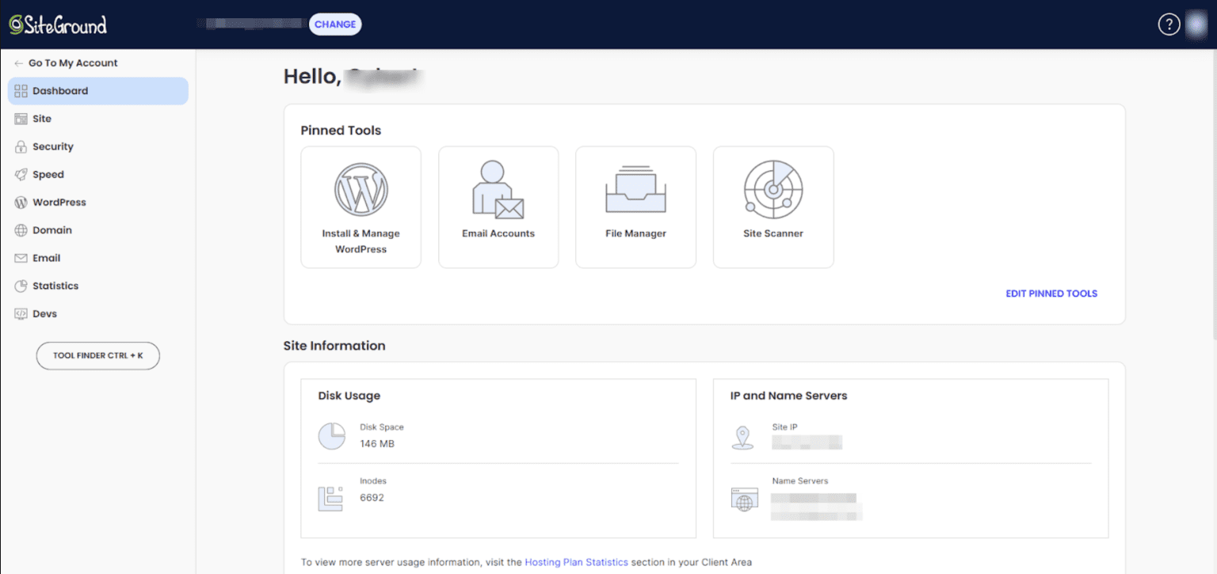The height and width of the screenshot is (574, 1217).
Task: Expand the Site menu section
Action: 42,119
